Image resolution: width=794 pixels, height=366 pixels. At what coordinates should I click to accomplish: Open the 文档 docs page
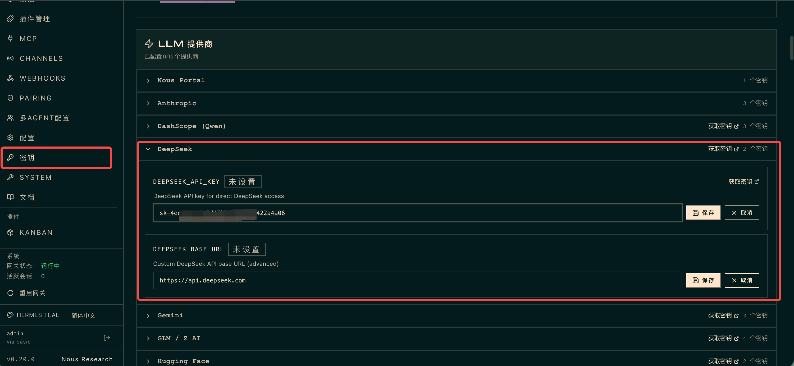pos(27,197)
